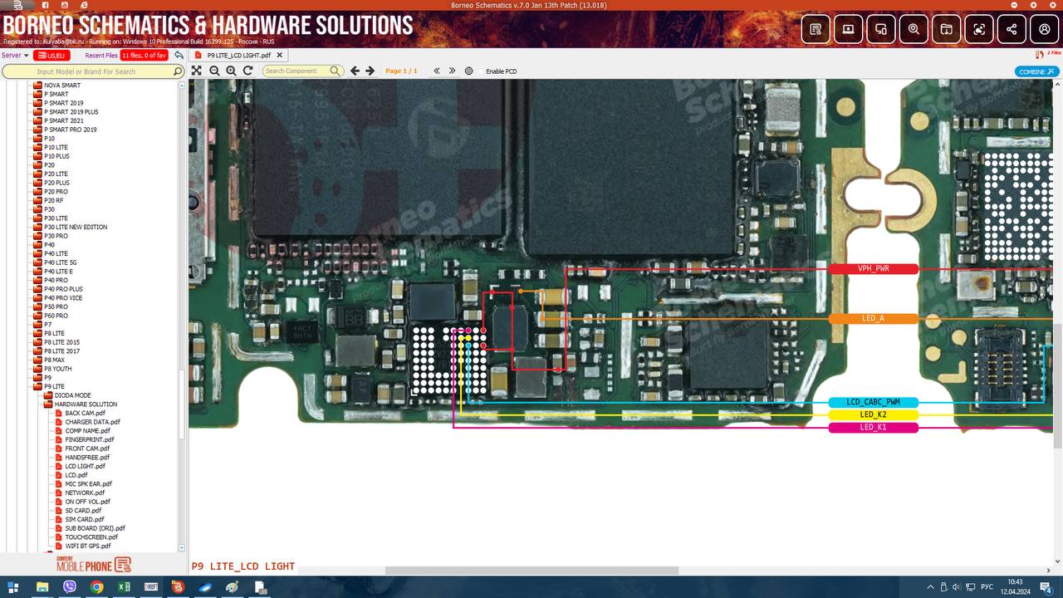This screenshot has height=598, width=1063.
Task: Click the horizontal scrollbar under schematic
Action: pos(531,571)
